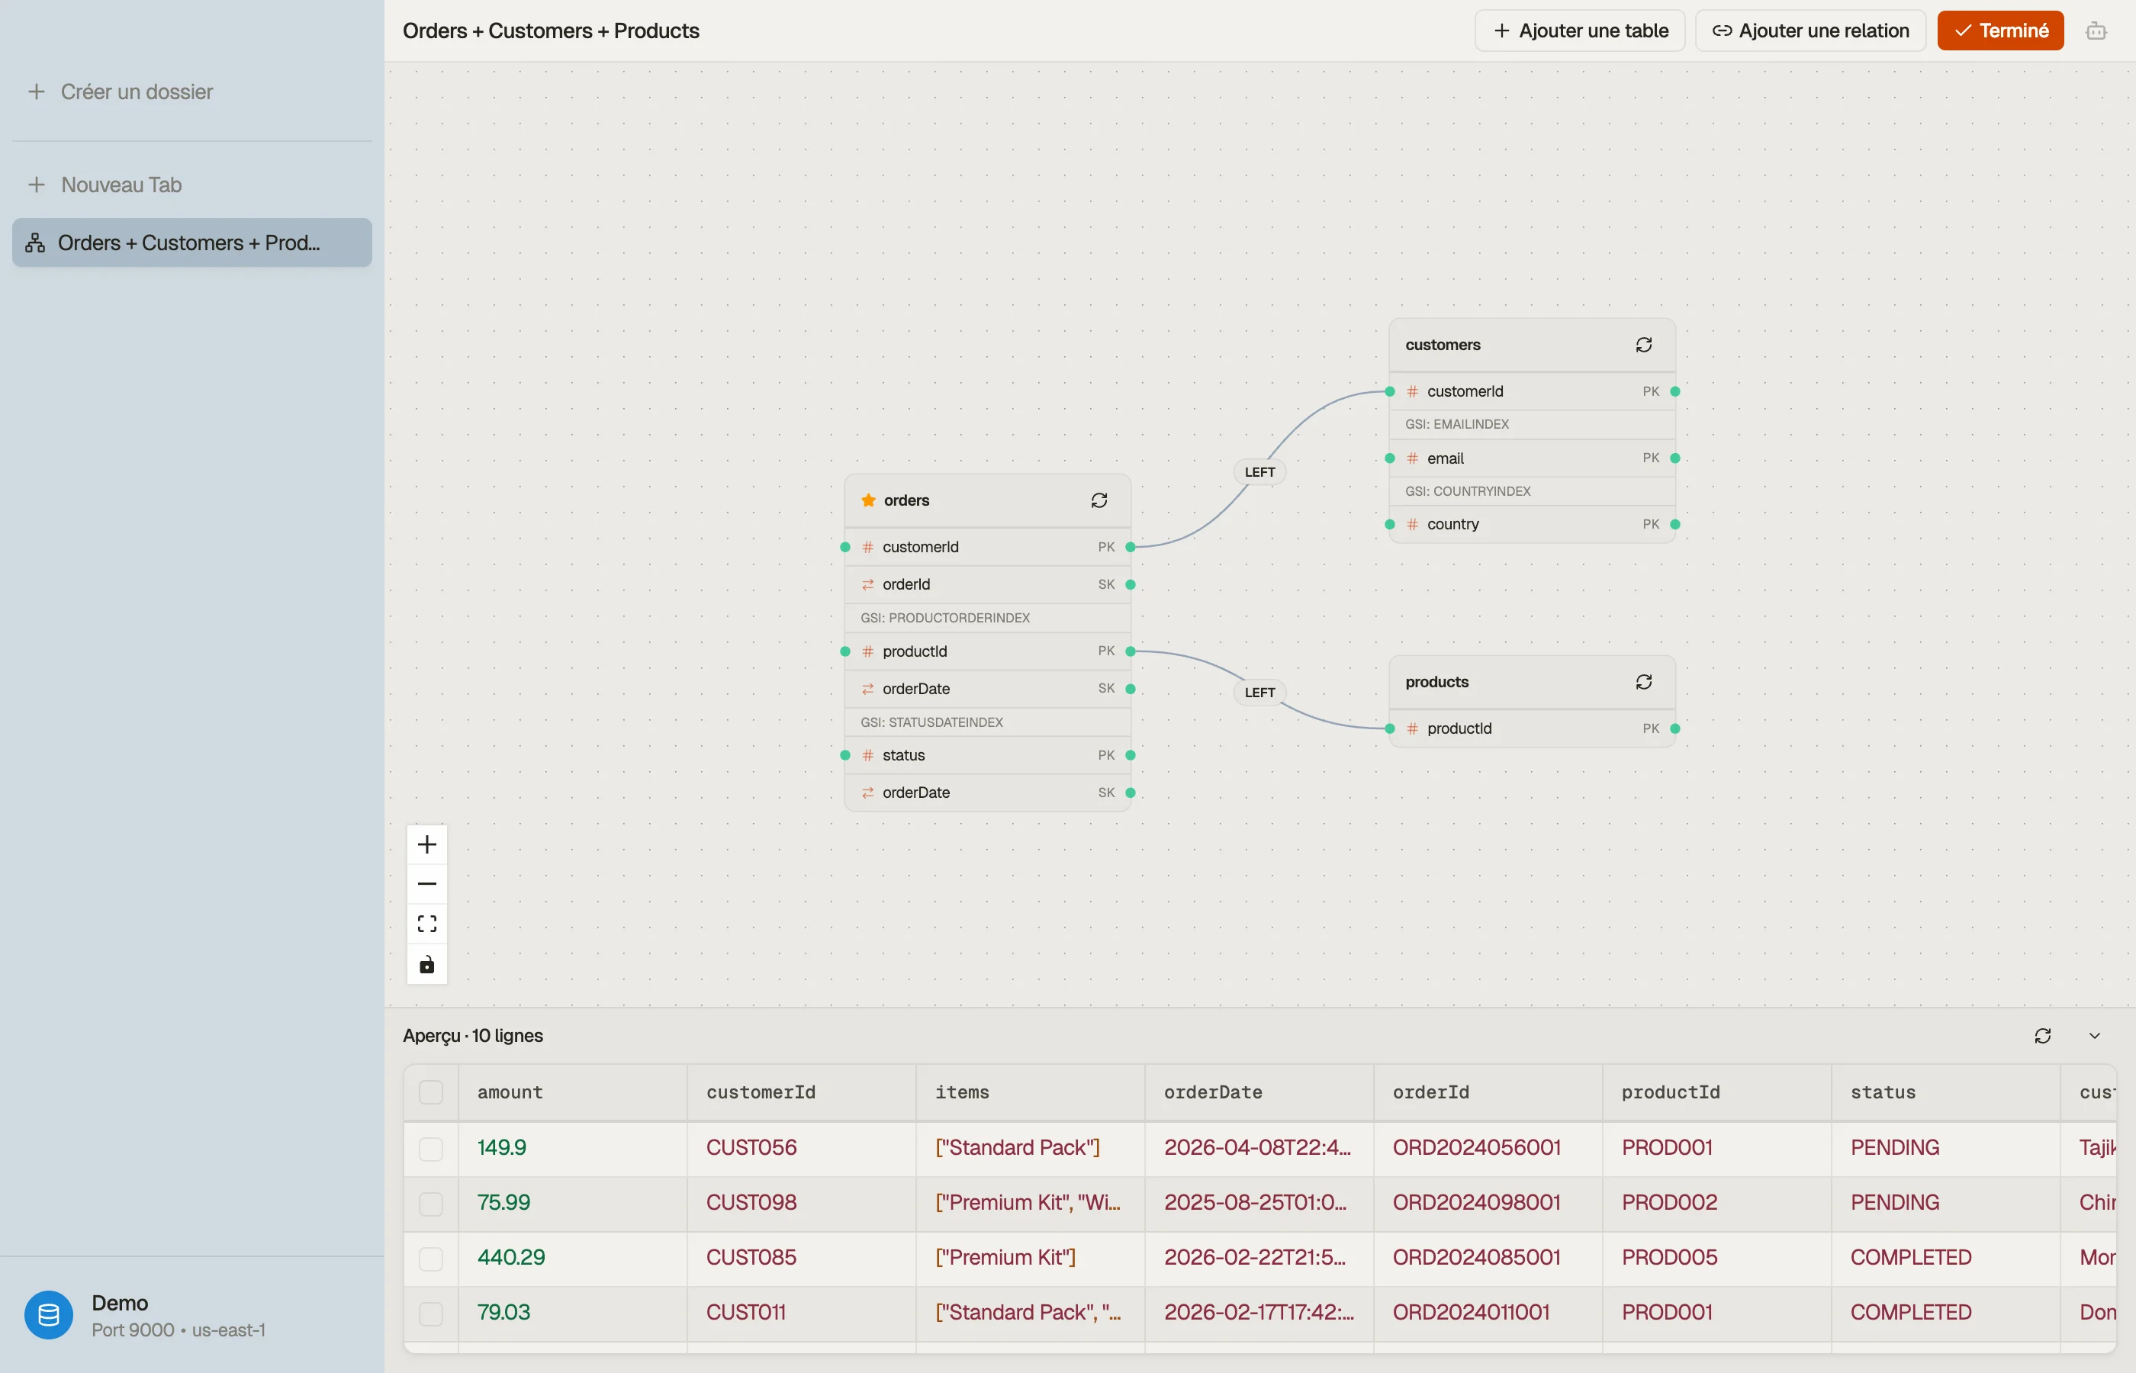Toggle the canvas lock icon

pyautogui.click(x=427, y=964)
